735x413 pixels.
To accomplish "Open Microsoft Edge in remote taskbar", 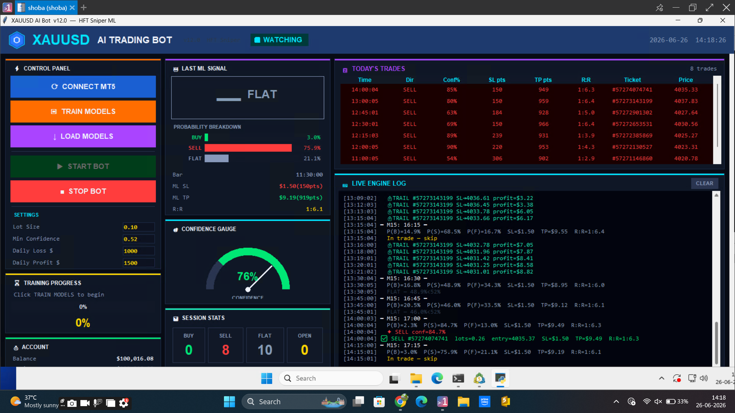I will pos(437,378).
